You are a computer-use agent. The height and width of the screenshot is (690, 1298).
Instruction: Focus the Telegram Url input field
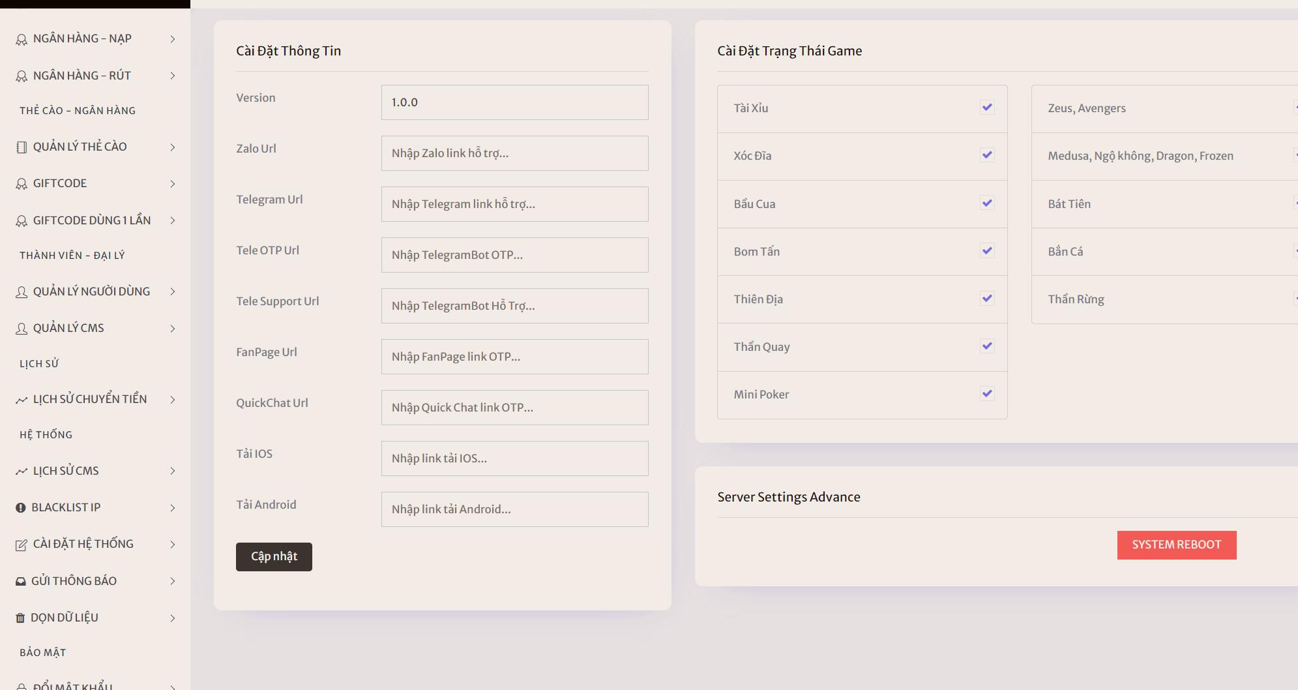coord(515,204)
